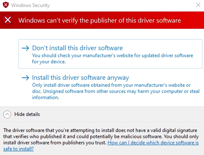
Task: Choose "Install this driver software anyway"
Action: pos(110,87)
